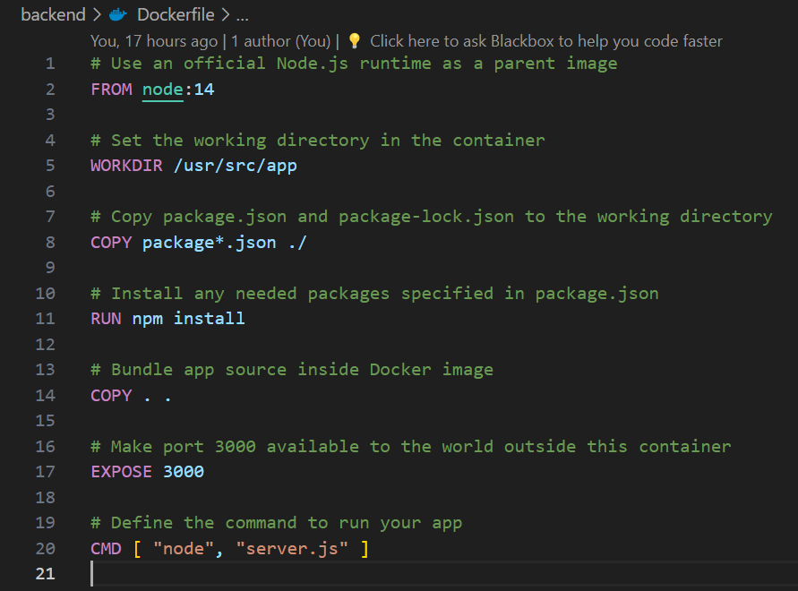798x591 pixels.
Task: Click the underlined node base image name
Action: coord(161,89)
